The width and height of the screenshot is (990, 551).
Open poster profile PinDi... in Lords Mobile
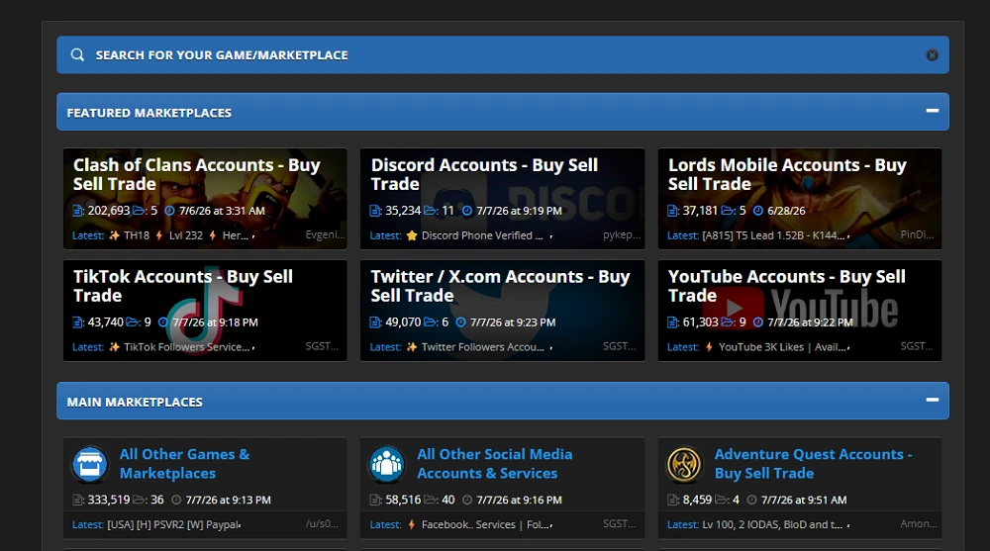[x=918, y=234]
